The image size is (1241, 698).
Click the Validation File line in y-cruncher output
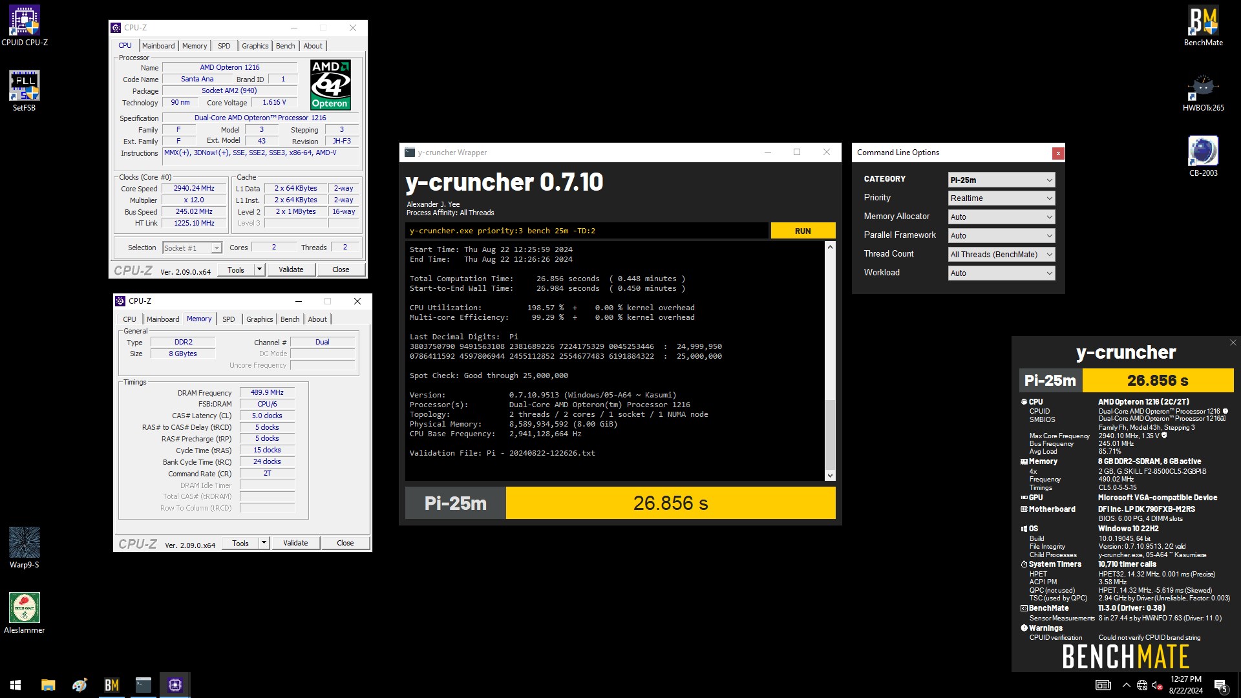tap(502, 453)
